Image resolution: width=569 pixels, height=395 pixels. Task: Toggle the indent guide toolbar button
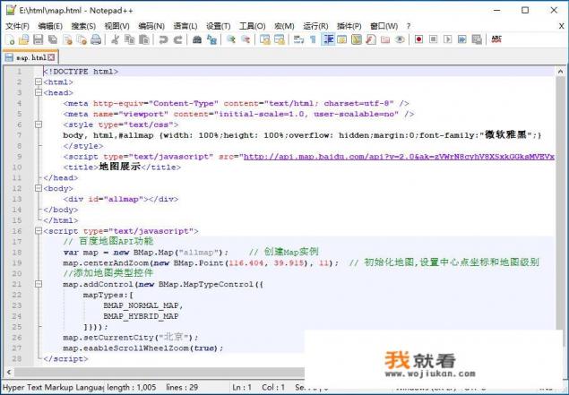pyautogui.click(x=328, y=39)
